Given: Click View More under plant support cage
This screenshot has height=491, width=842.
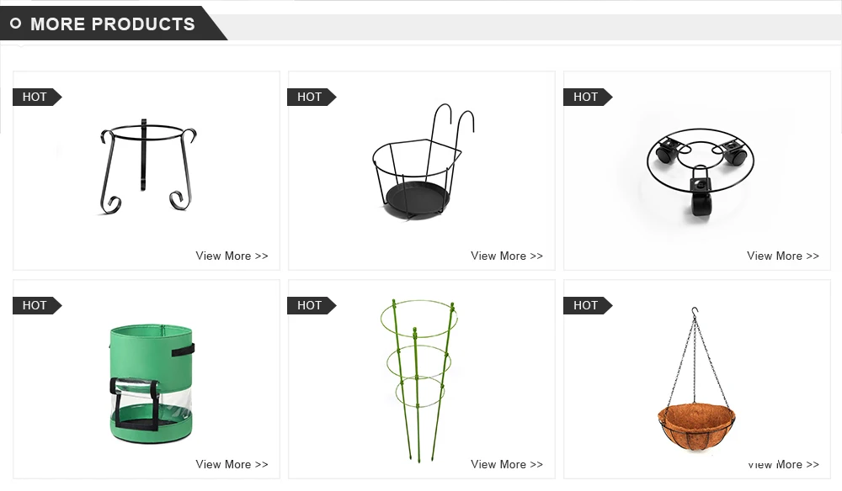Looking at the screenshot, I should [506, 464].
